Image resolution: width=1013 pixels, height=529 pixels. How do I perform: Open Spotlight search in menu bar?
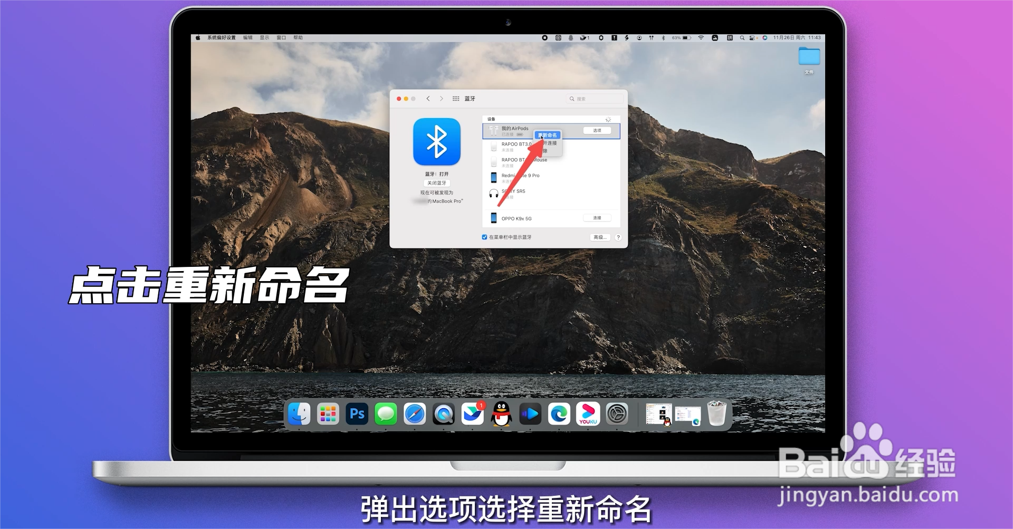pos(742,38)
